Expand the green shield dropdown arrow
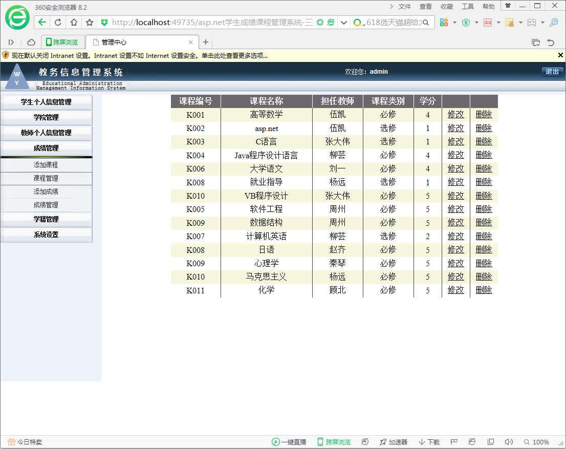The image size is (566, 449). click(x=476, y=23)
